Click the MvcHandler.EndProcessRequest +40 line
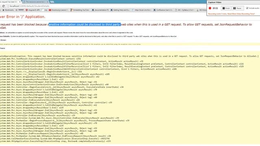This screenshot has width=260, height=146. pyautogui.click(x=41, y=133)
